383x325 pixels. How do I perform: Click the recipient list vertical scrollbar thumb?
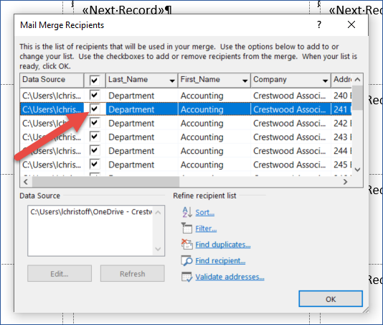click(x=357, y=98)
